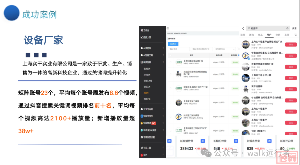The height and width of the screenshot is (165, 300).
Task: Follow 检重秤金属检测机厂家 with 关注
Action: pos(291,67)
